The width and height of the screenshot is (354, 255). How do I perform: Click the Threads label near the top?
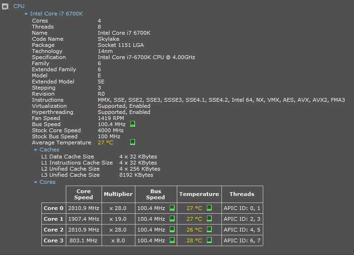click(43, 27)
